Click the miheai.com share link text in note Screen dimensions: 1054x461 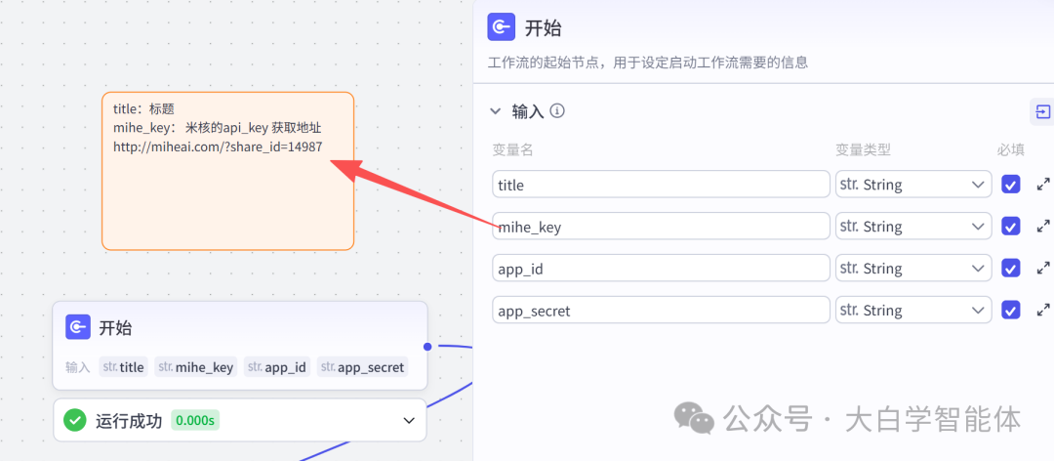click(x=218, y=147)
